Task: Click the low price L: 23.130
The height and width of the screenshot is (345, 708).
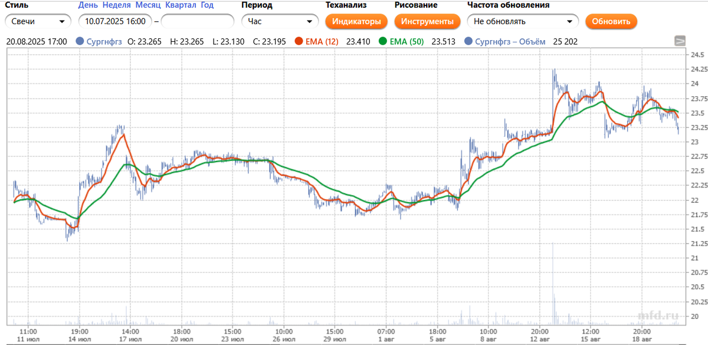Action: (228, 41)
